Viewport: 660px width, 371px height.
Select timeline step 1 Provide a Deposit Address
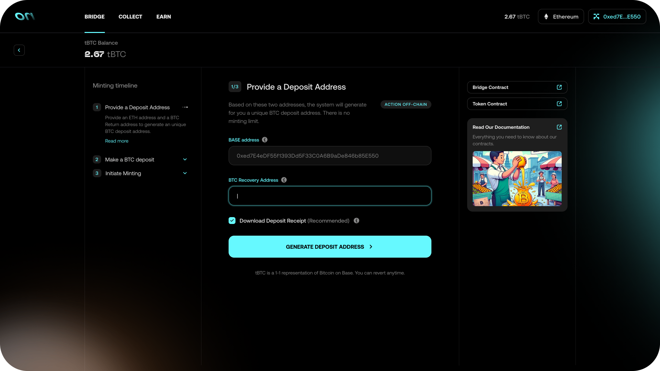tap(137, 107)
